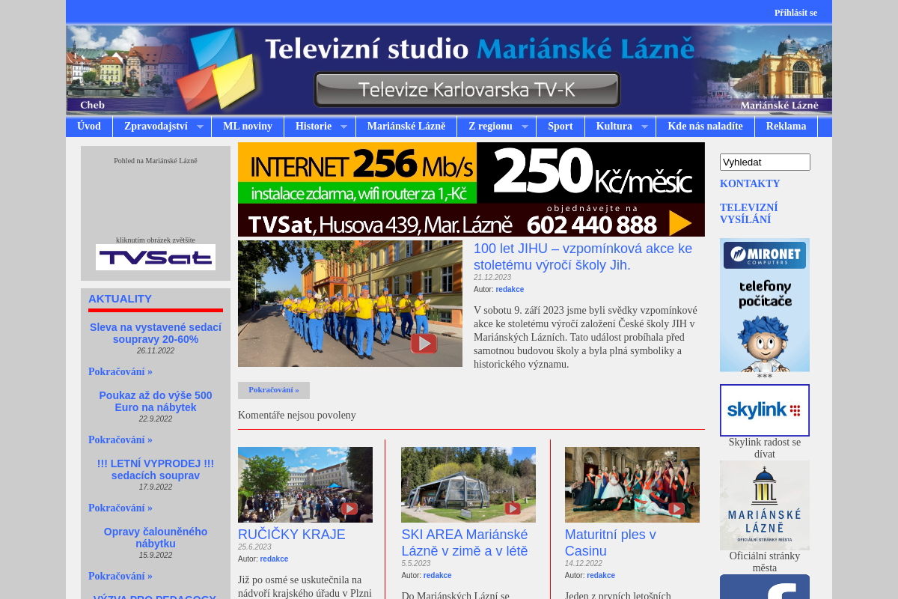Image resolution: width=898 pixels, height=599 pixels.
Task: Open the Reklama menu item
Action: coord(786,127)
